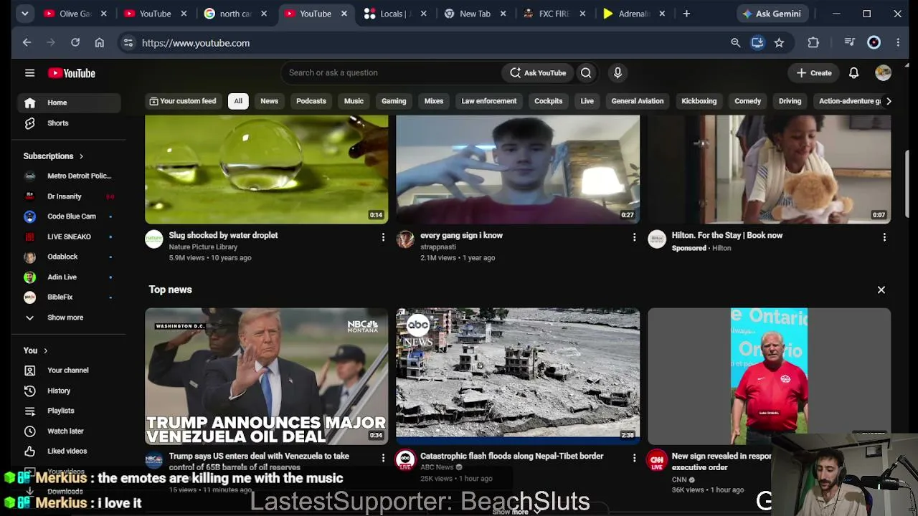Open the Code Blue Cam subscription
This screenshot has height=516, width=918.
pos(69,216)
